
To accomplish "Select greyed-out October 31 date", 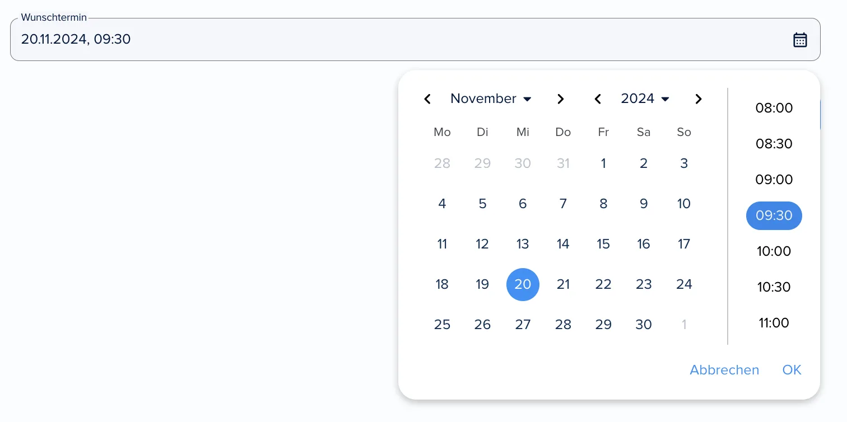I will [563, 163].
